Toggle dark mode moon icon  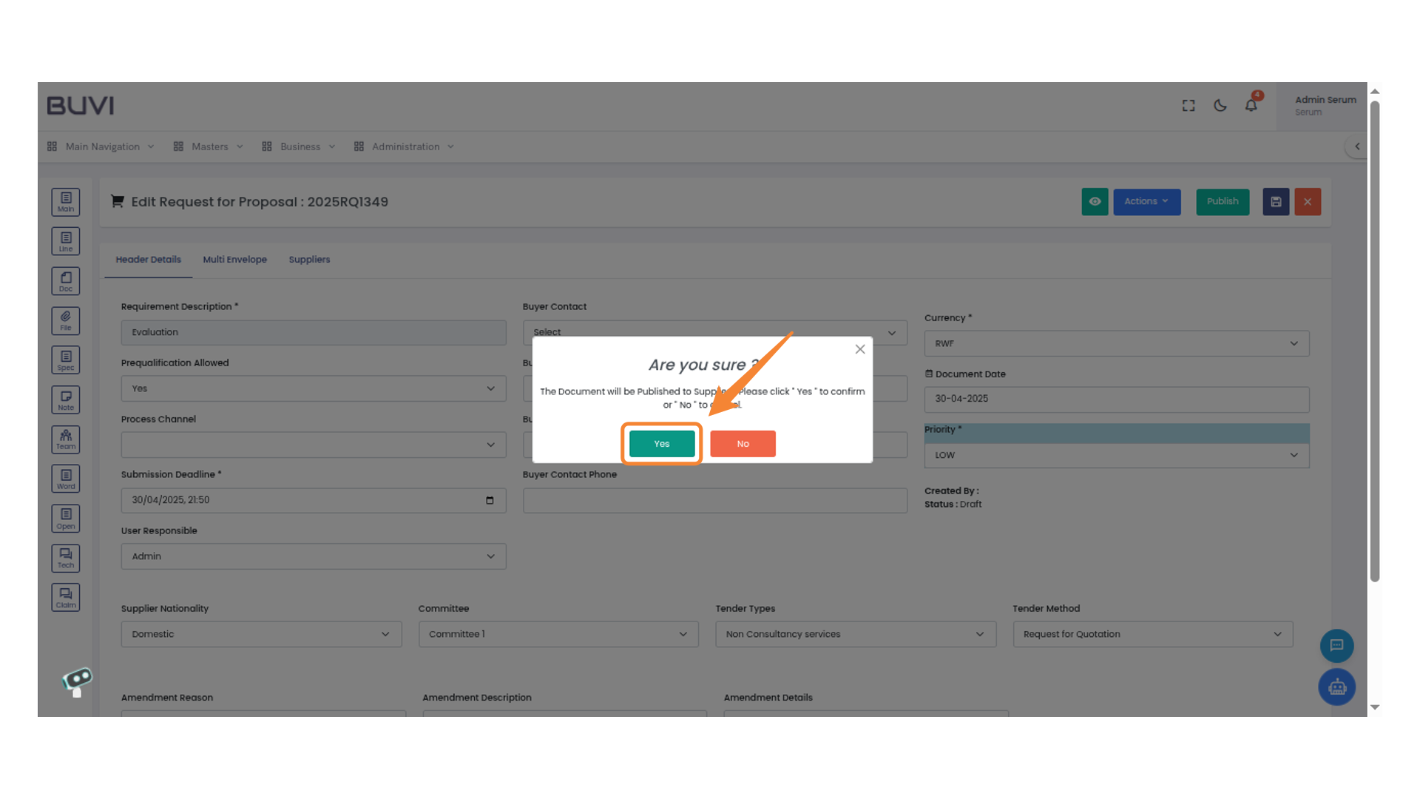1220,106
